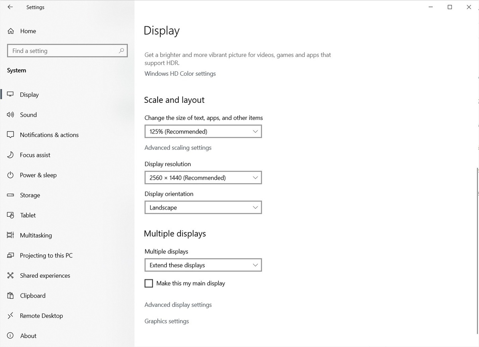Click the Power & sleep icon
This screenshot has height=347, width=479.
(10, 175)
